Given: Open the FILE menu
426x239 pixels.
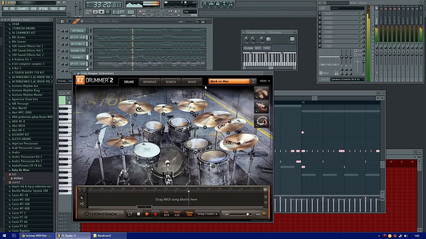Looking at the screenshot, I should (x=6, y=9).
